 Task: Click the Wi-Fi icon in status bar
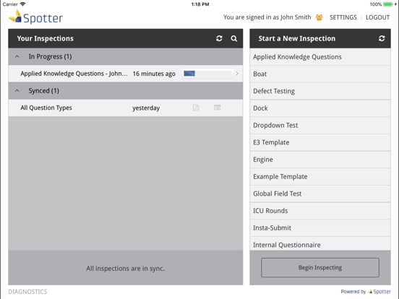point(23,4)
